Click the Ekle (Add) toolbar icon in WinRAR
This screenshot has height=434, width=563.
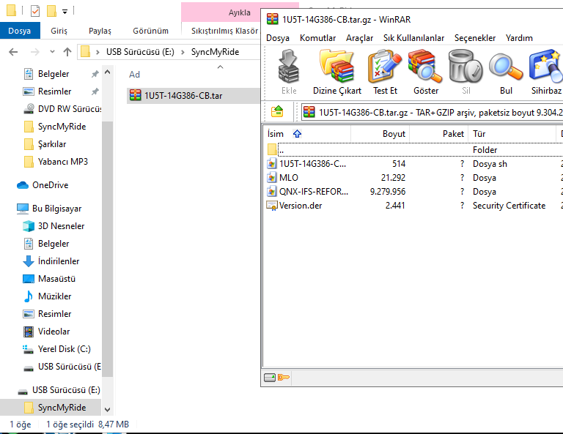click(x=289, y=72)
